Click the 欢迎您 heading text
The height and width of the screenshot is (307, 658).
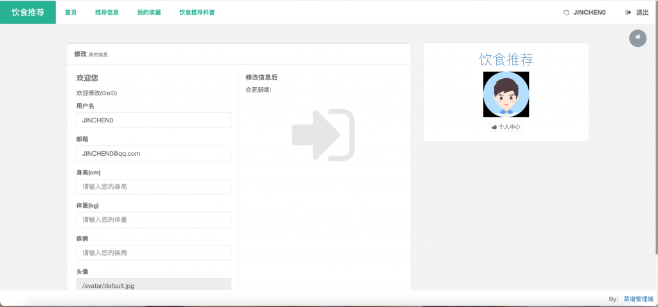pos(87,78)
